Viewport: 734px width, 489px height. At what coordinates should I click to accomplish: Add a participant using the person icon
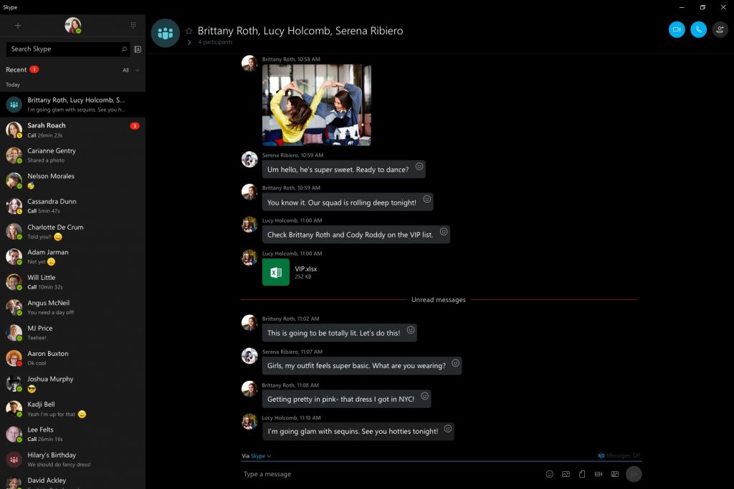click(x=720, y=29)
